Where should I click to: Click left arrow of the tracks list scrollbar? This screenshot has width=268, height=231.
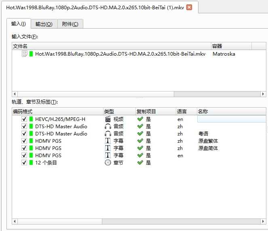[15, 221]
